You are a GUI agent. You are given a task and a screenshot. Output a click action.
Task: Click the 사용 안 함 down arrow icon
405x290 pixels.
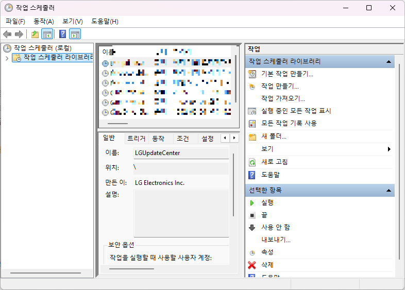click(x=252, y=228)
